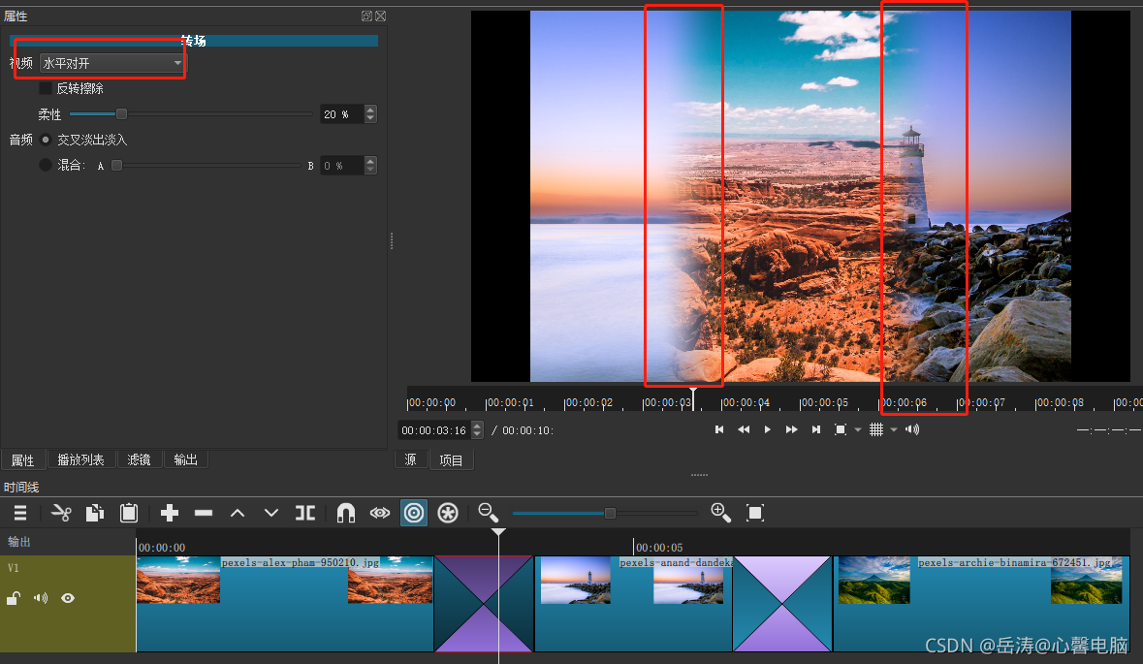Select the second transition before the archie-binamira clip
This screenshot has height=664, width=1143.
click(x=782, y=604)
